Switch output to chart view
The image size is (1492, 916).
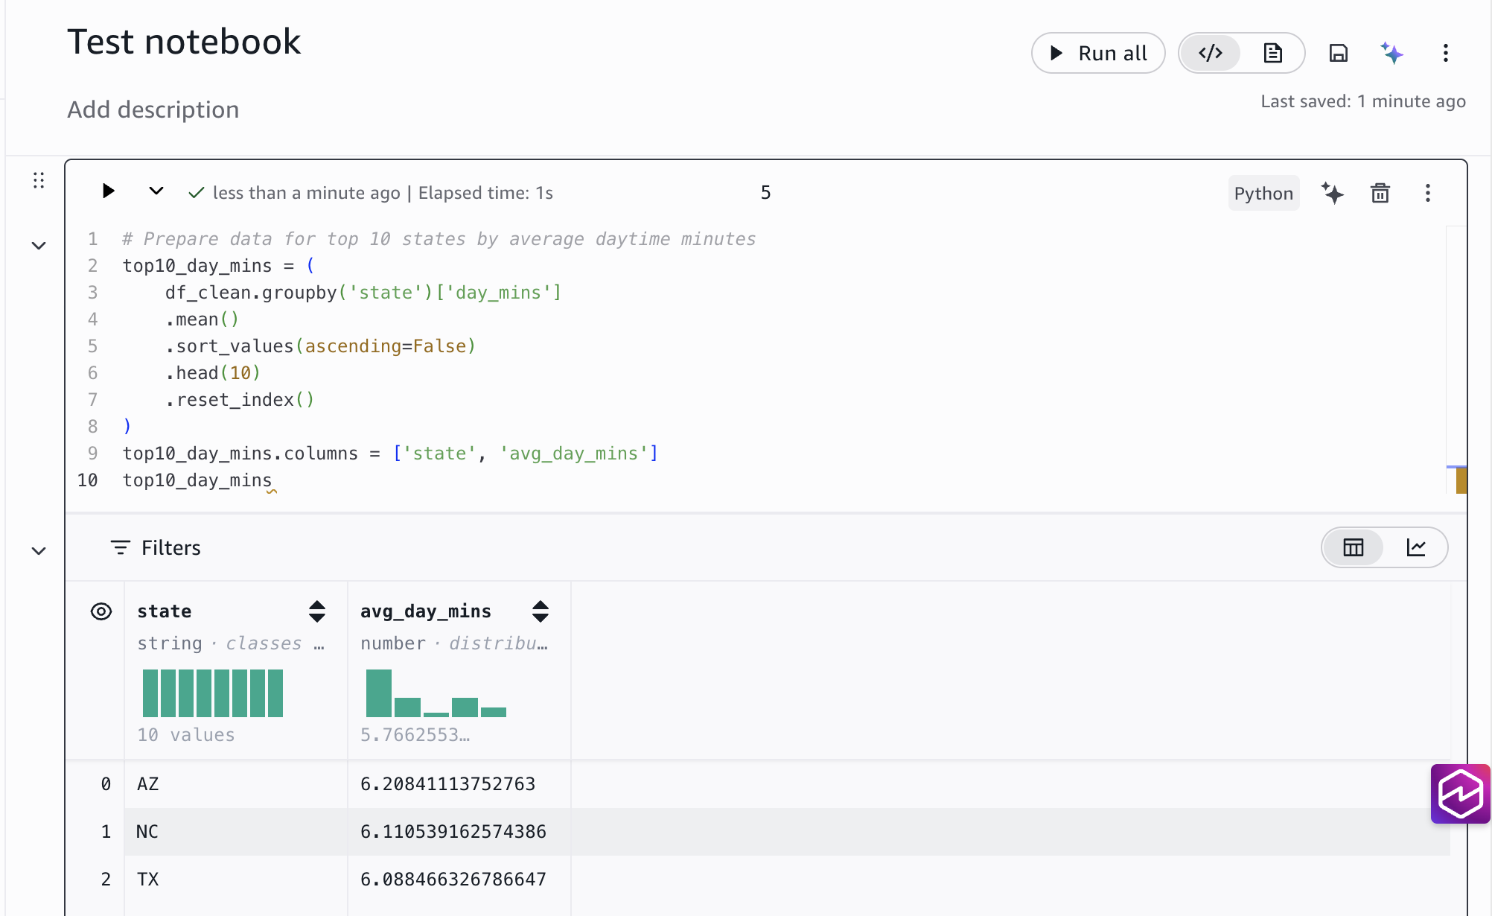pos(1415,547)
